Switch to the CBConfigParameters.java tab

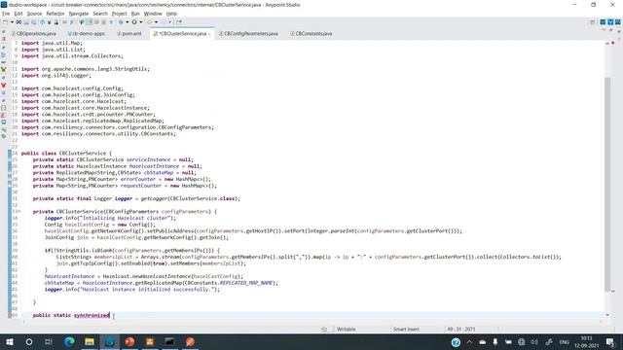pyautogui.click(x=248, y=34)
